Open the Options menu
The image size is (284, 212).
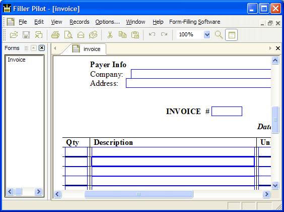coord(108,22)
